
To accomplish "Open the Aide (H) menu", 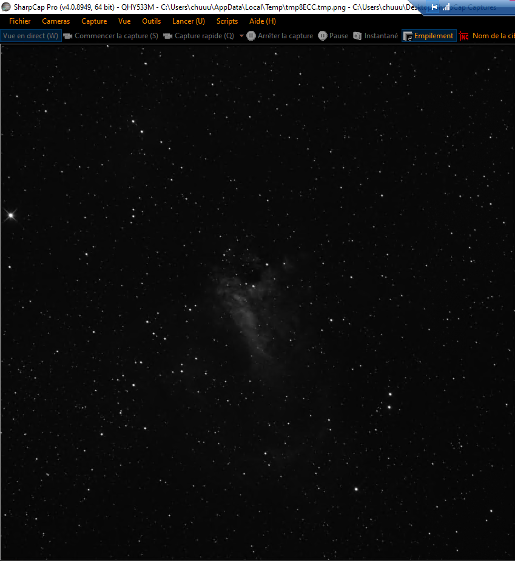I will (x=262, y=21).
